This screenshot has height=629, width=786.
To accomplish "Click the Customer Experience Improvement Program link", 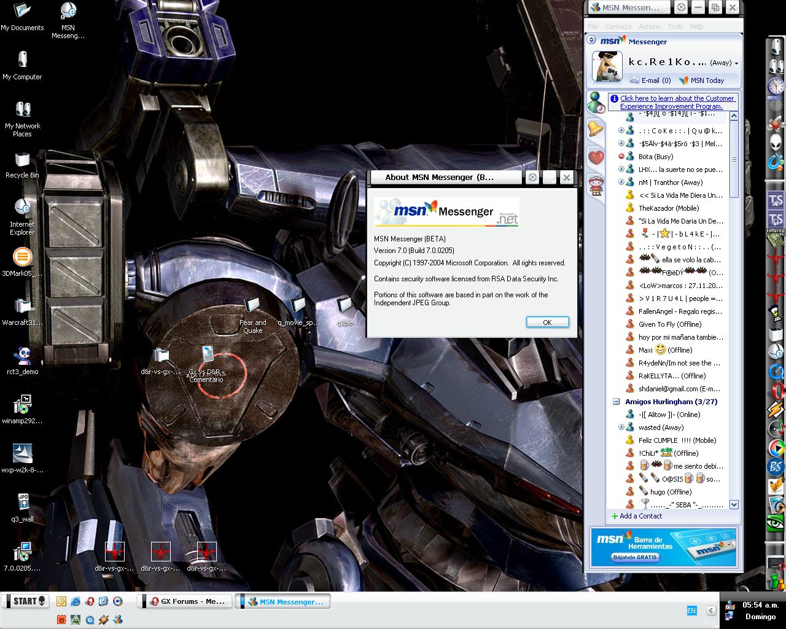I will 677,102.
